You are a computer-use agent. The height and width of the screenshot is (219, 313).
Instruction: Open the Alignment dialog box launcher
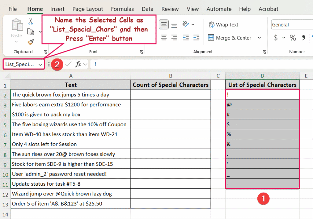(264, 52)
